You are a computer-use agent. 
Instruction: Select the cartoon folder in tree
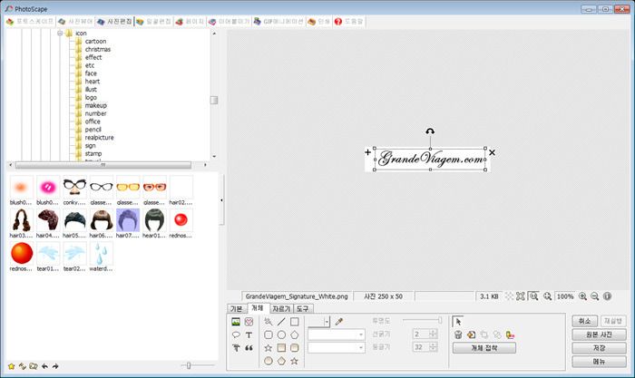[95, 42]
